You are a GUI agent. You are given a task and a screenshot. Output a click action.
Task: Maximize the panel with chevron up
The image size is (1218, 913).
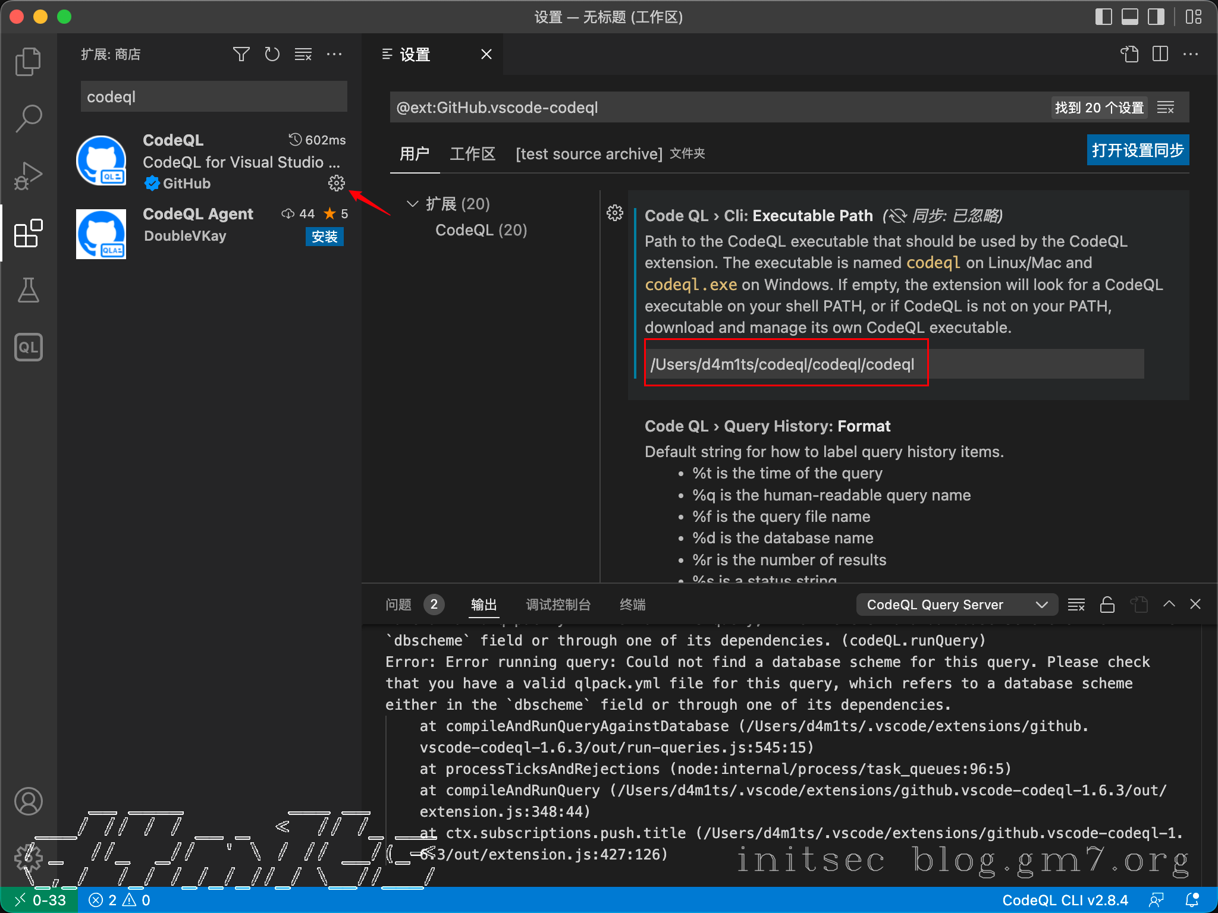coord(1169,605)
